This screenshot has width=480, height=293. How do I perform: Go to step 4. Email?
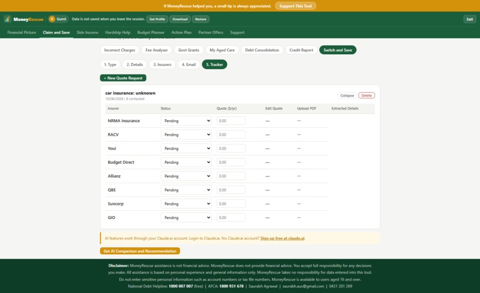click(189, 64)
